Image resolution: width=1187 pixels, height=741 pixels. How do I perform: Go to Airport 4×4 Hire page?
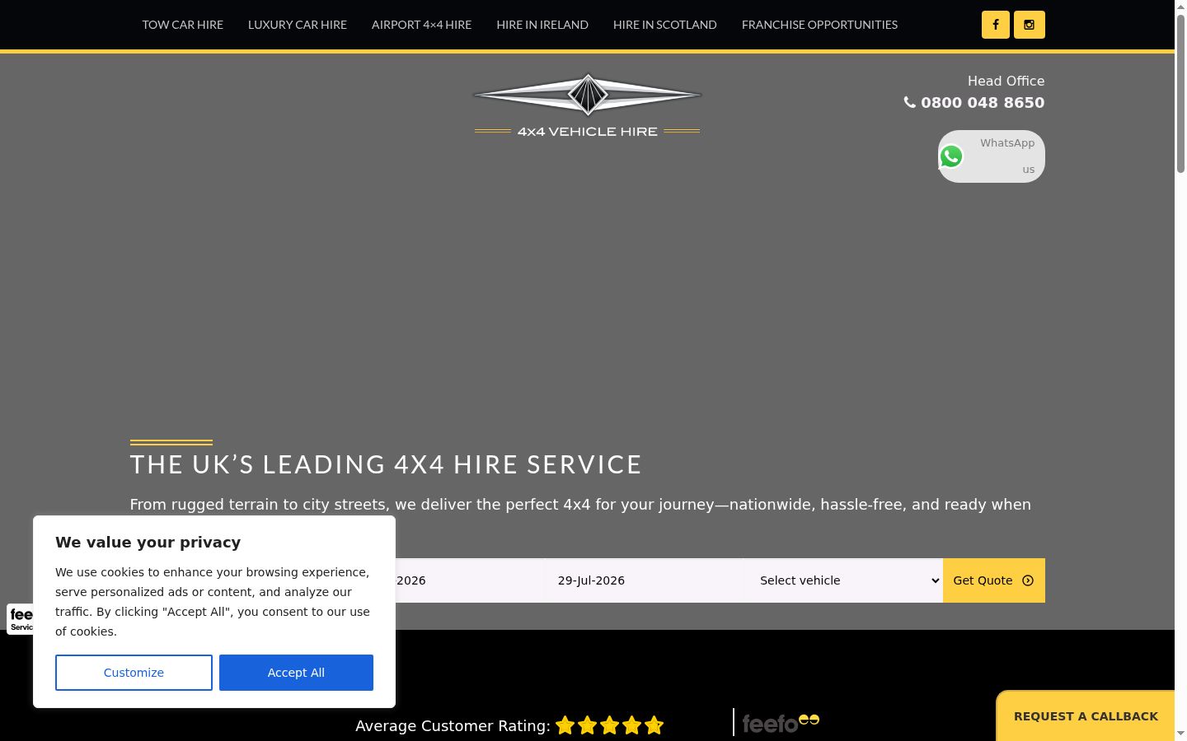pyautogui.click(x=421, y=25)
